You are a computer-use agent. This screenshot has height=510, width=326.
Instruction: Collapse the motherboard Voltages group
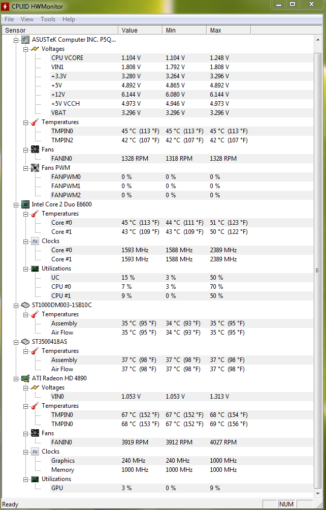click(x=26, y=49)
